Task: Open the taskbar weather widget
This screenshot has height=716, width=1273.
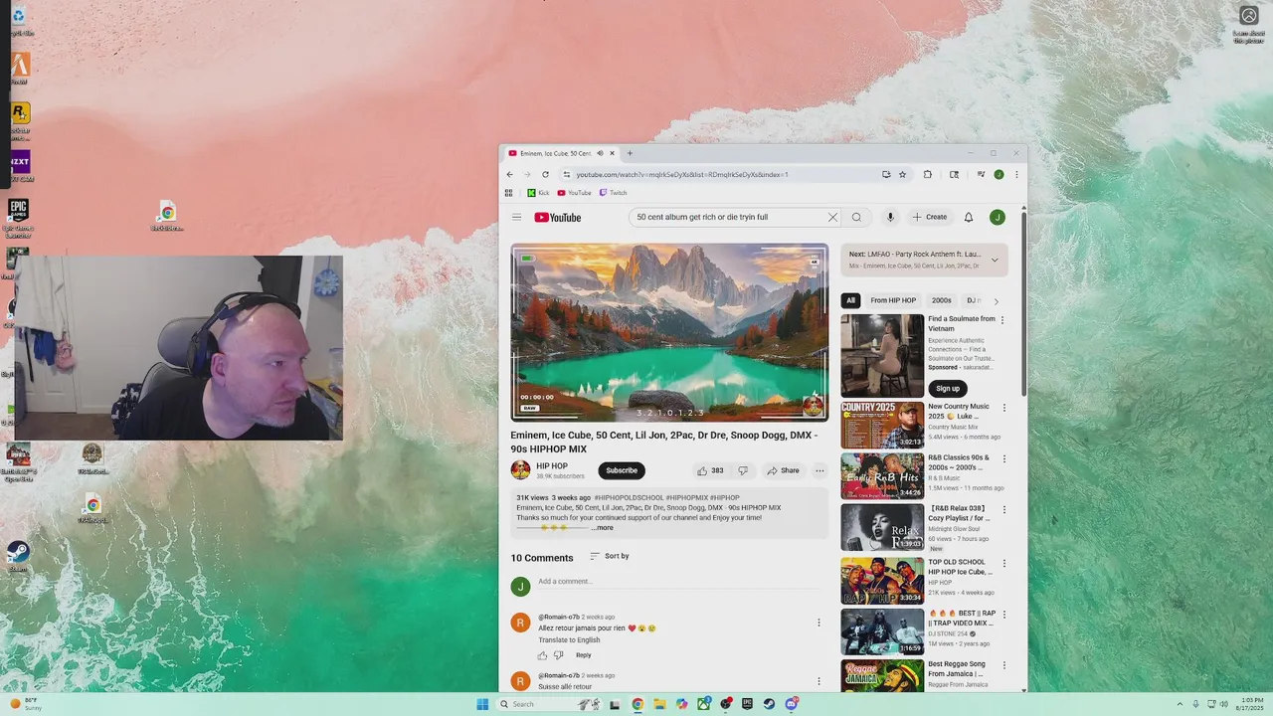Action: pos(26,704)
